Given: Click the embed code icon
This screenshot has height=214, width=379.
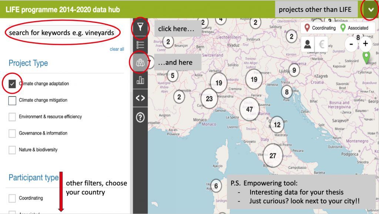Looking at the screenshot, I should (140, 98).
